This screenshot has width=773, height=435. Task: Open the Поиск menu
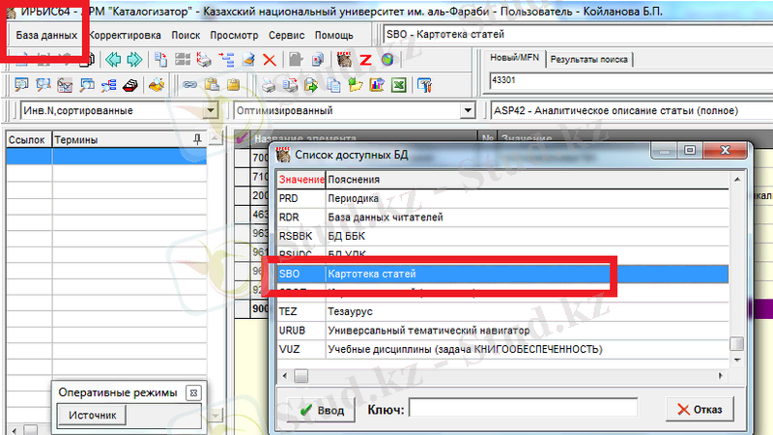[186, 35]
